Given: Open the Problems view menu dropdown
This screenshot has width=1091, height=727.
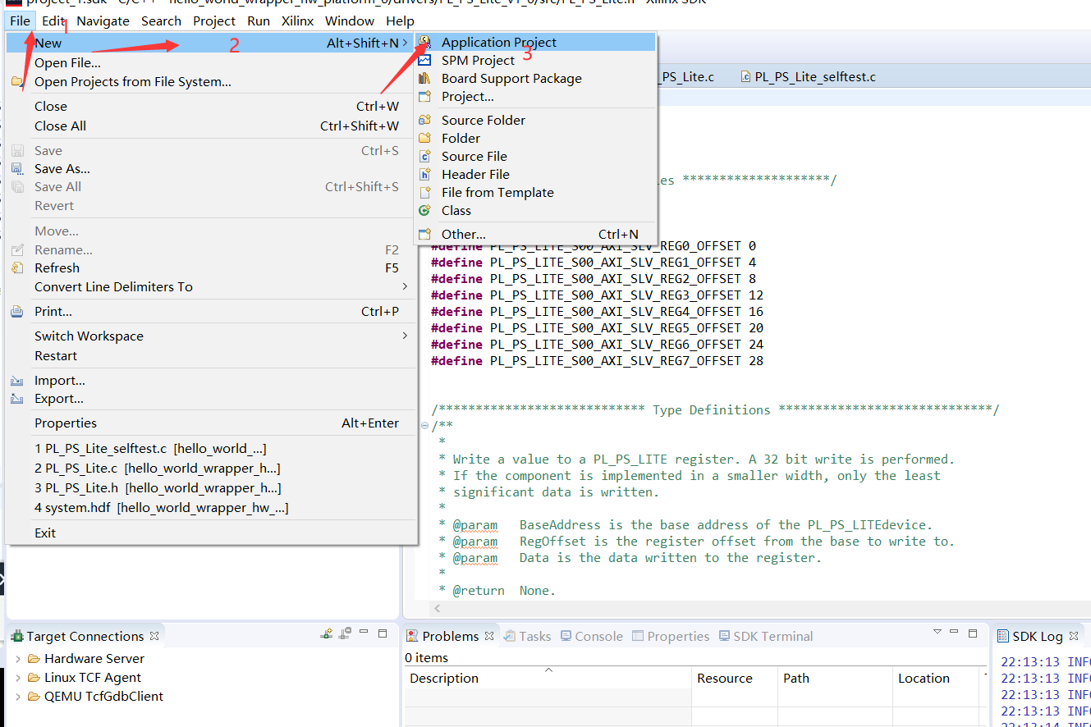Looking at the screenshot, I should pyautogui.click(x=937, y=633).
